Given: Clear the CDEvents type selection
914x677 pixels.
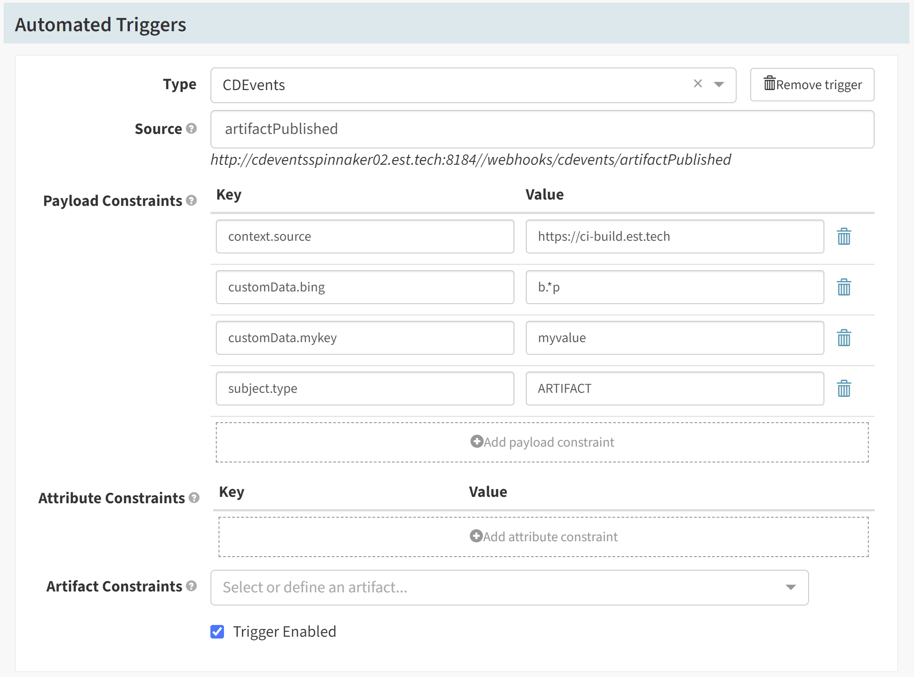Looking at the screenshot, I should click(698, 84).
